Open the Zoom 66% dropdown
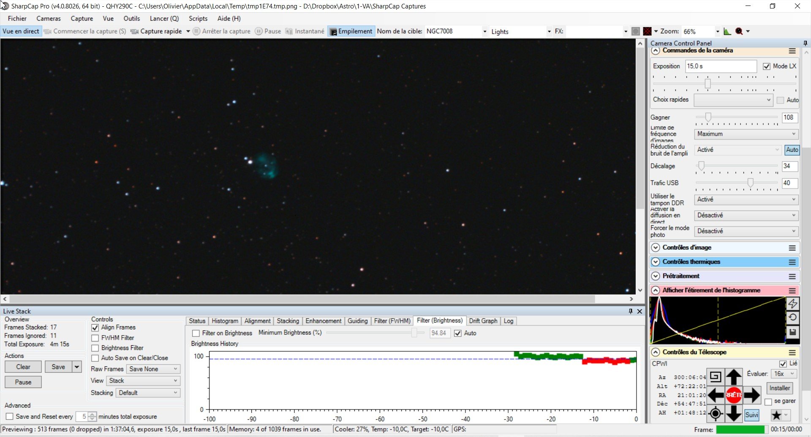The width and height of the screenshot is (811, 437). (717, 32)
